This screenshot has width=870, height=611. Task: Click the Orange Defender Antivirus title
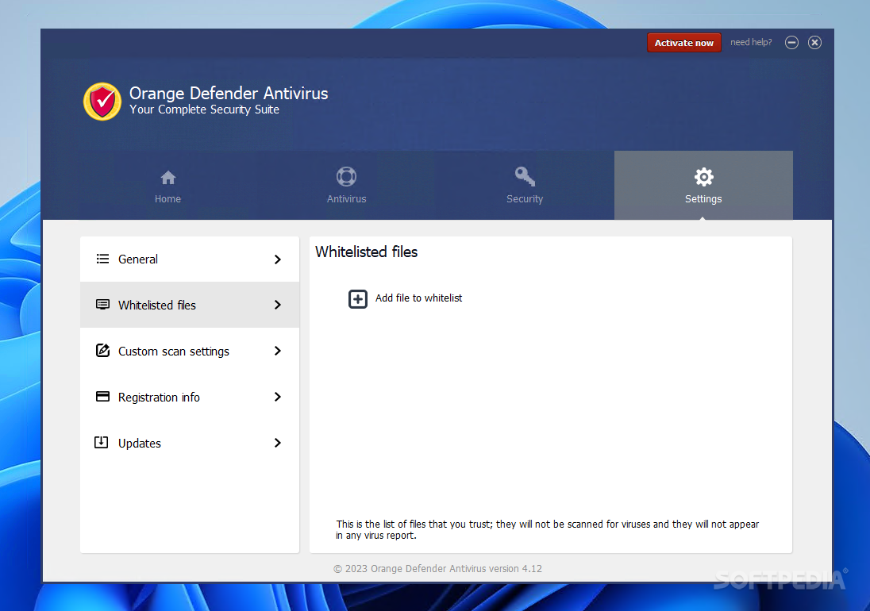(229, 93)
